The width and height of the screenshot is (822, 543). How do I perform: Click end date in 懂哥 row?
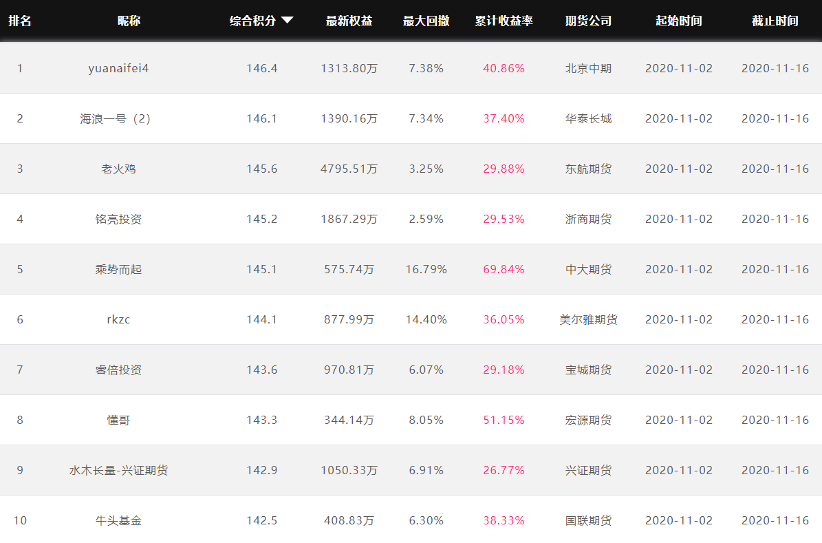click(x=775, y=420)
